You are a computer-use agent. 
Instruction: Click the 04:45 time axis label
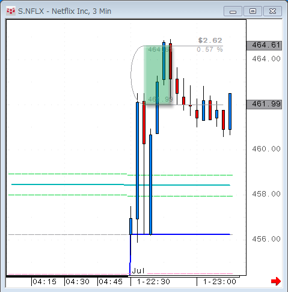[x=111, y=282]
